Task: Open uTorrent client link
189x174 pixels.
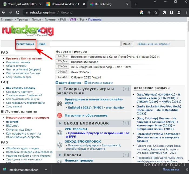Action: (12, 122)
